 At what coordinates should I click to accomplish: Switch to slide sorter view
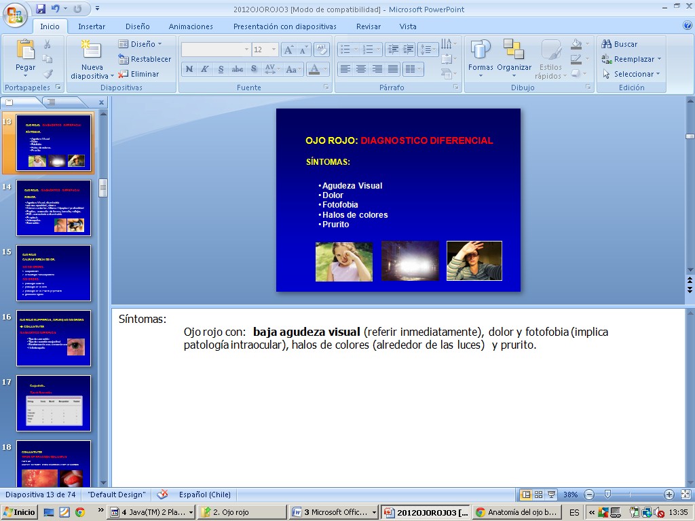click(x=538, y=495)
